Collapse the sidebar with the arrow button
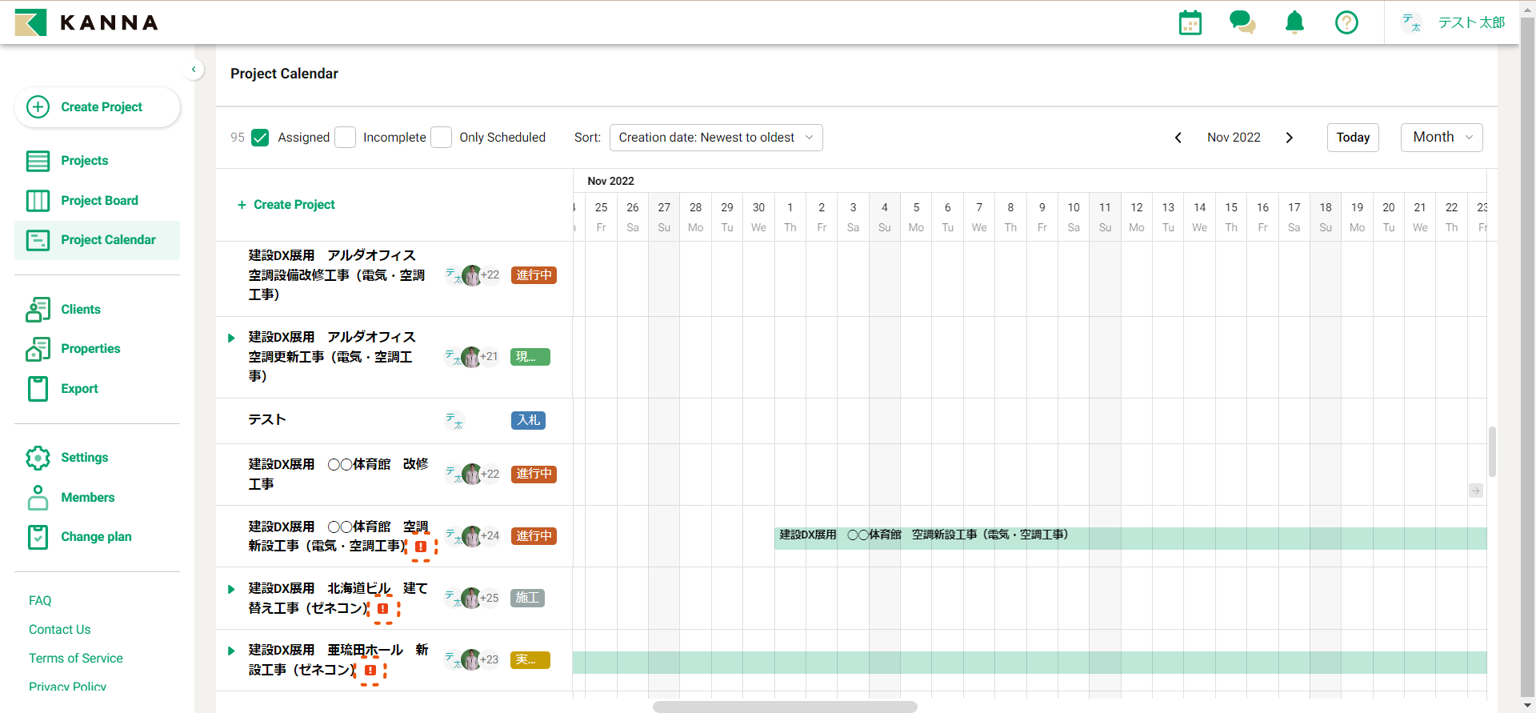Screen dimensions: 1536x713 pyautogui.click(x=194, y=70)
